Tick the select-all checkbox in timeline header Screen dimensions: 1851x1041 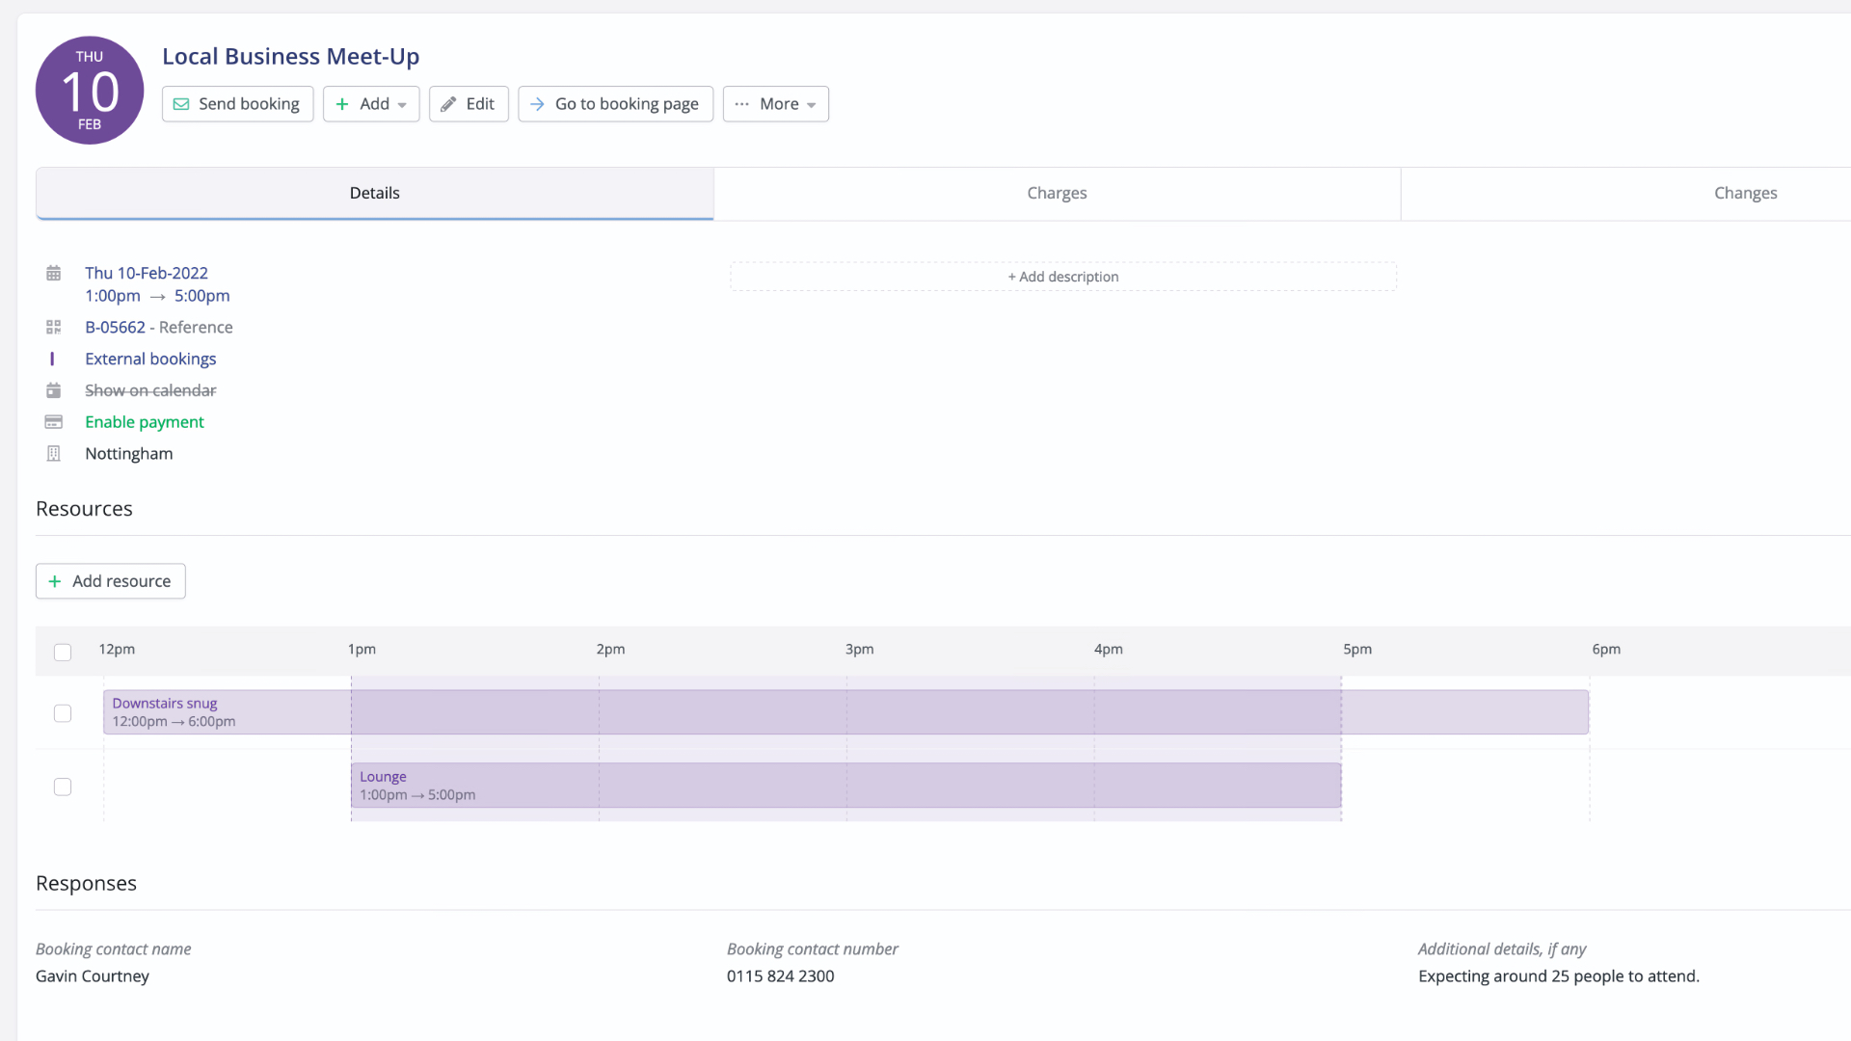click(63, 653)
